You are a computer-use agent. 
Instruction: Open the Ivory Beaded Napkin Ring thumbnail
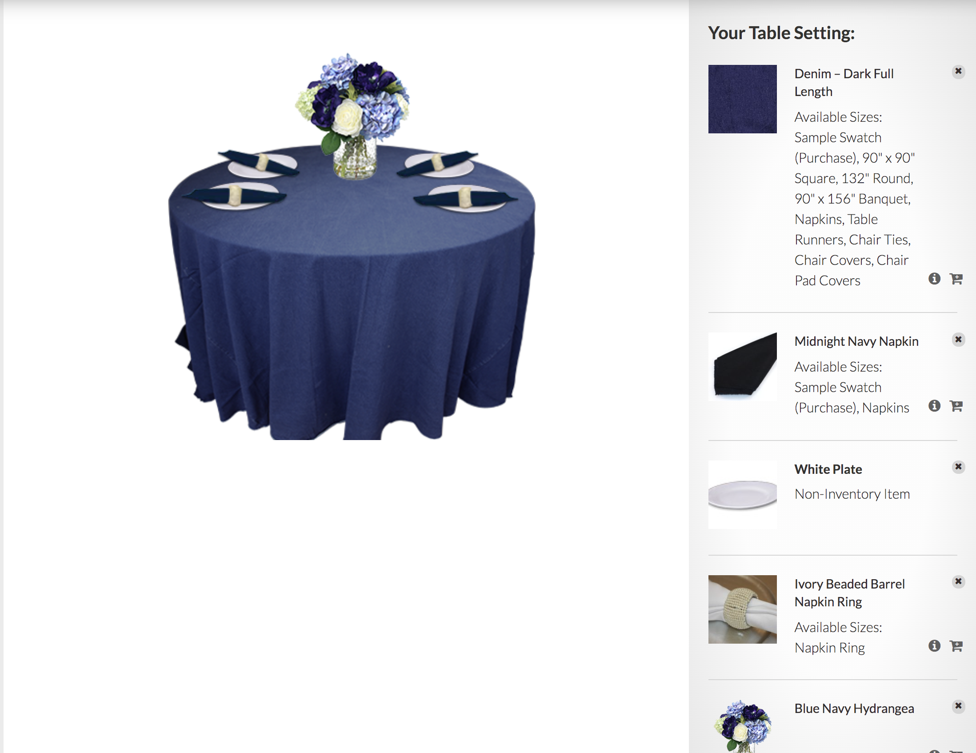pyautogui.click(x=742, y=609)
